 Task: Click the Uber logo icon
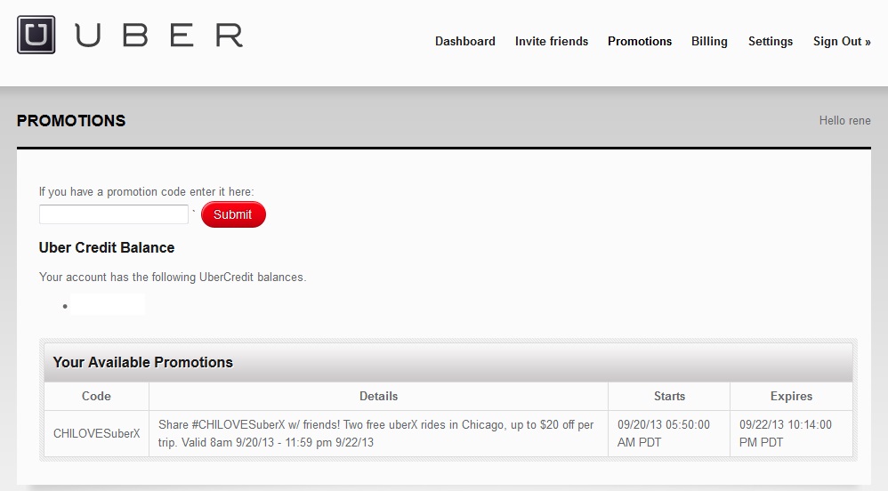[36, 35]
